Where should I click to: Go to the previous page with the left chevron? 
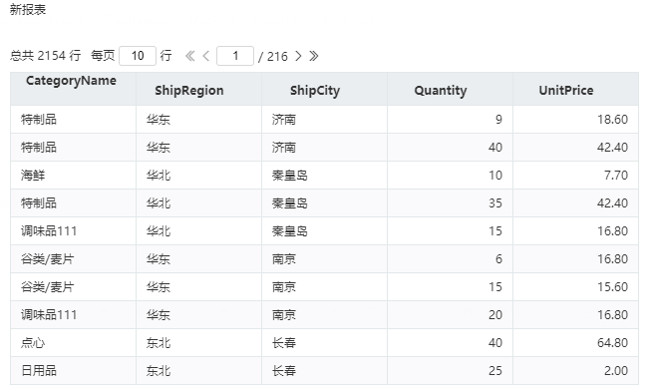click(x=206, y=56)
